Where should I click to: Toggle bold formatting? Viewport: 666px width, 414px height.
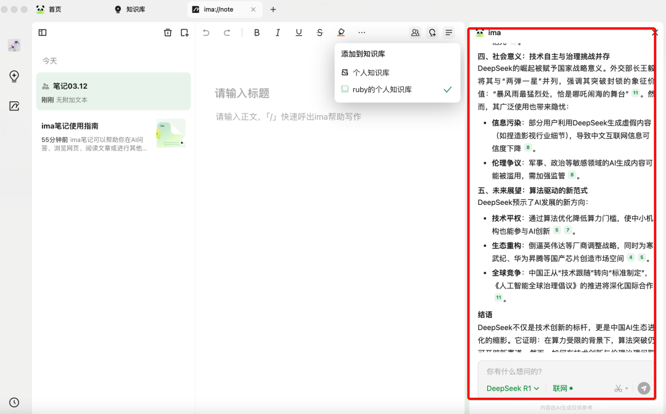(x=257, y=33)
